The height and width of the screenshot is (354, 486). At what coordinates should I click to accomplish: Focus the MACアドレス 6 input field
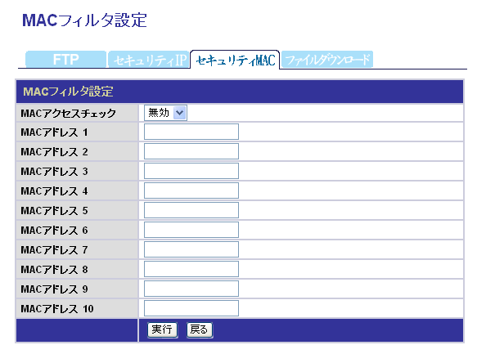click(191, 230)
